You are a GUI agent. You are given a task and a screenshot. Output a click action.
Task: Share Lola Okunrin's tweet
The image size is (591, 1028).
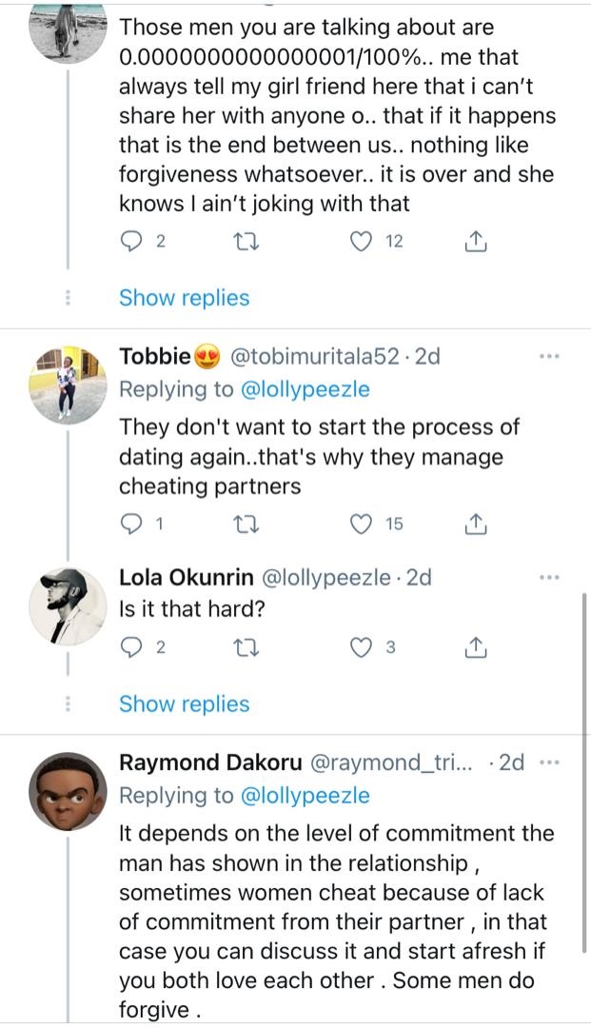tap(476, 648)
